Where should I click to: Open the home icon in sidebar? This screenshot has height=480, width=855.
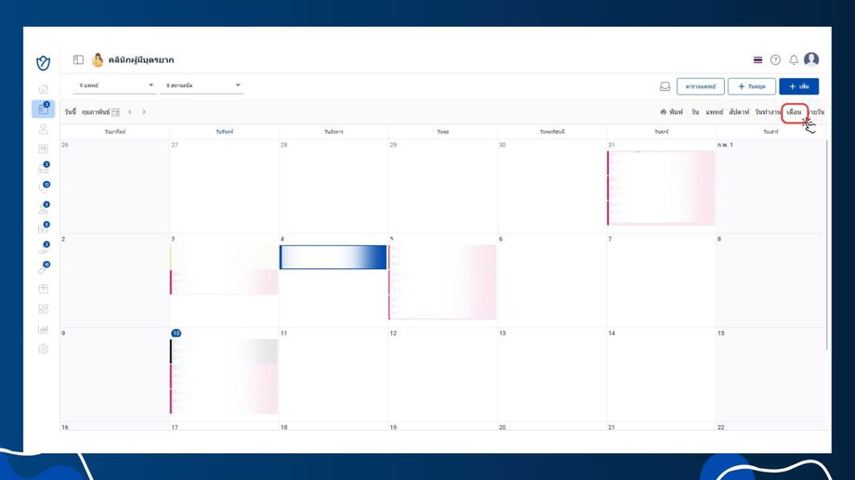[x=43, y=89]
